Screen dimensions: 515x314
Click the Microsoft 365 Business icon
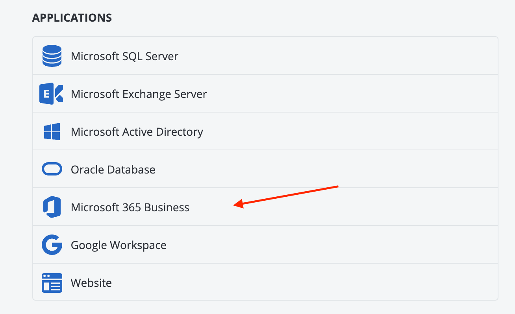click(52, 207)
